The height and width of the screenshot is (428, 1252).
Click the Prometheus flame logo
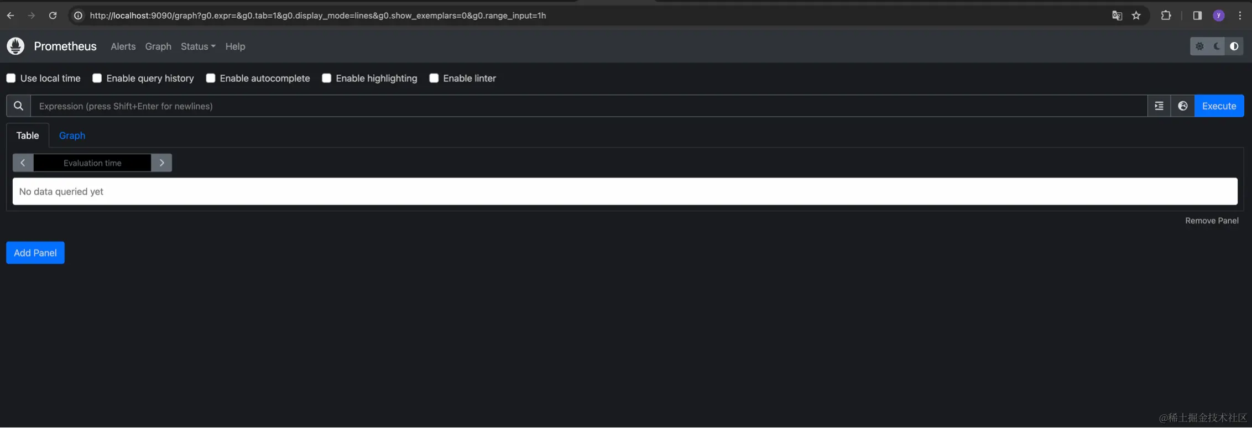pos(15,46)
